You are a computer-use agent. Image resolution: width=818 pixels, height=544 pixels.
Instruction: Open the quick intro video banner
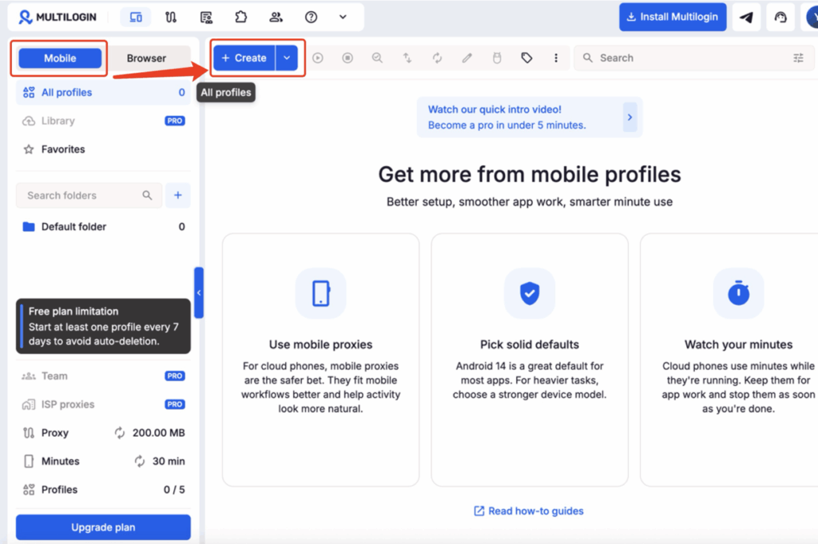click(530, 117)
